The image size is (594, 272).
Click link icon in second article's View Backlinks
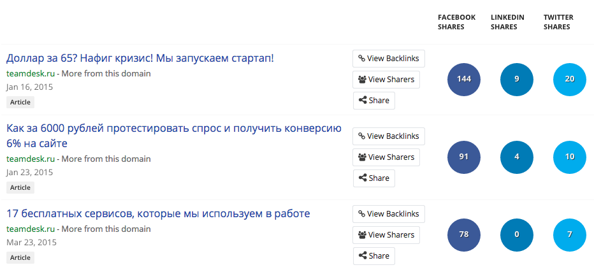[x=361, y=136]
